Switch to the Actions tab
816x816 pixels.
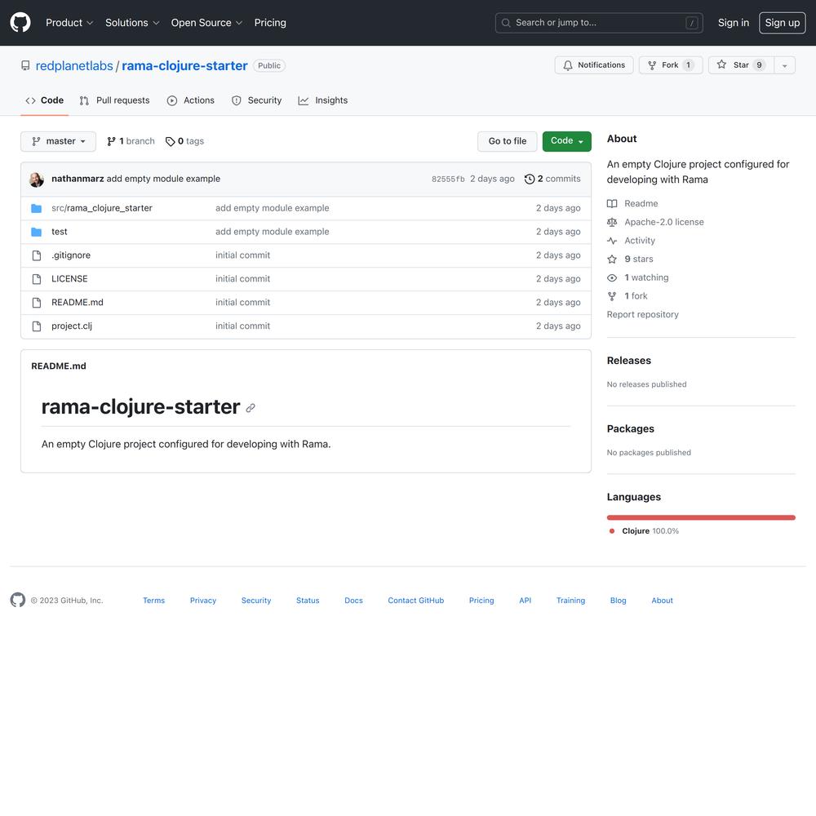click(190, 100)
